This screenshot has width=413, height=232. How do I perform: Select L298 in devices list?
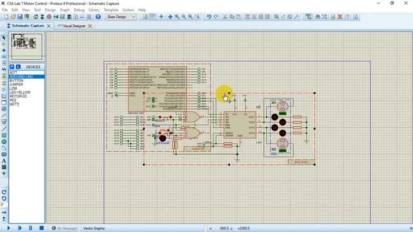tap(26, 88)
